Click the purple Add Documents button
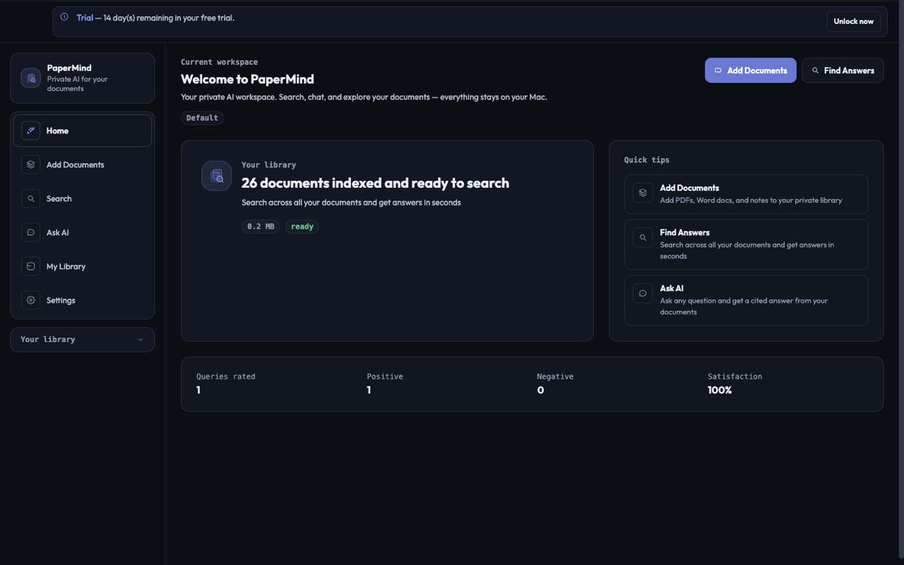 tap(751, 71)
